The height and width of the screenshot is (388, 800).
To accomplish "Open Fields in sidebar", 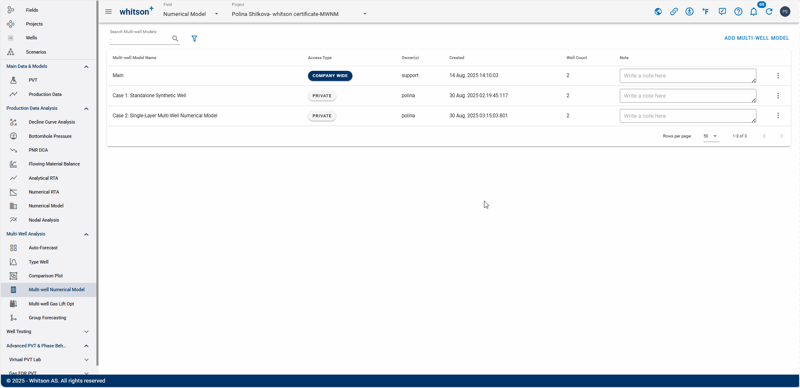I will coord(32,10).
